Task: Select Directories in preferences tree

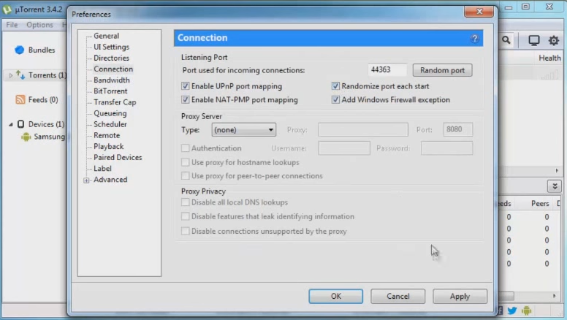Action: (111, 58)
